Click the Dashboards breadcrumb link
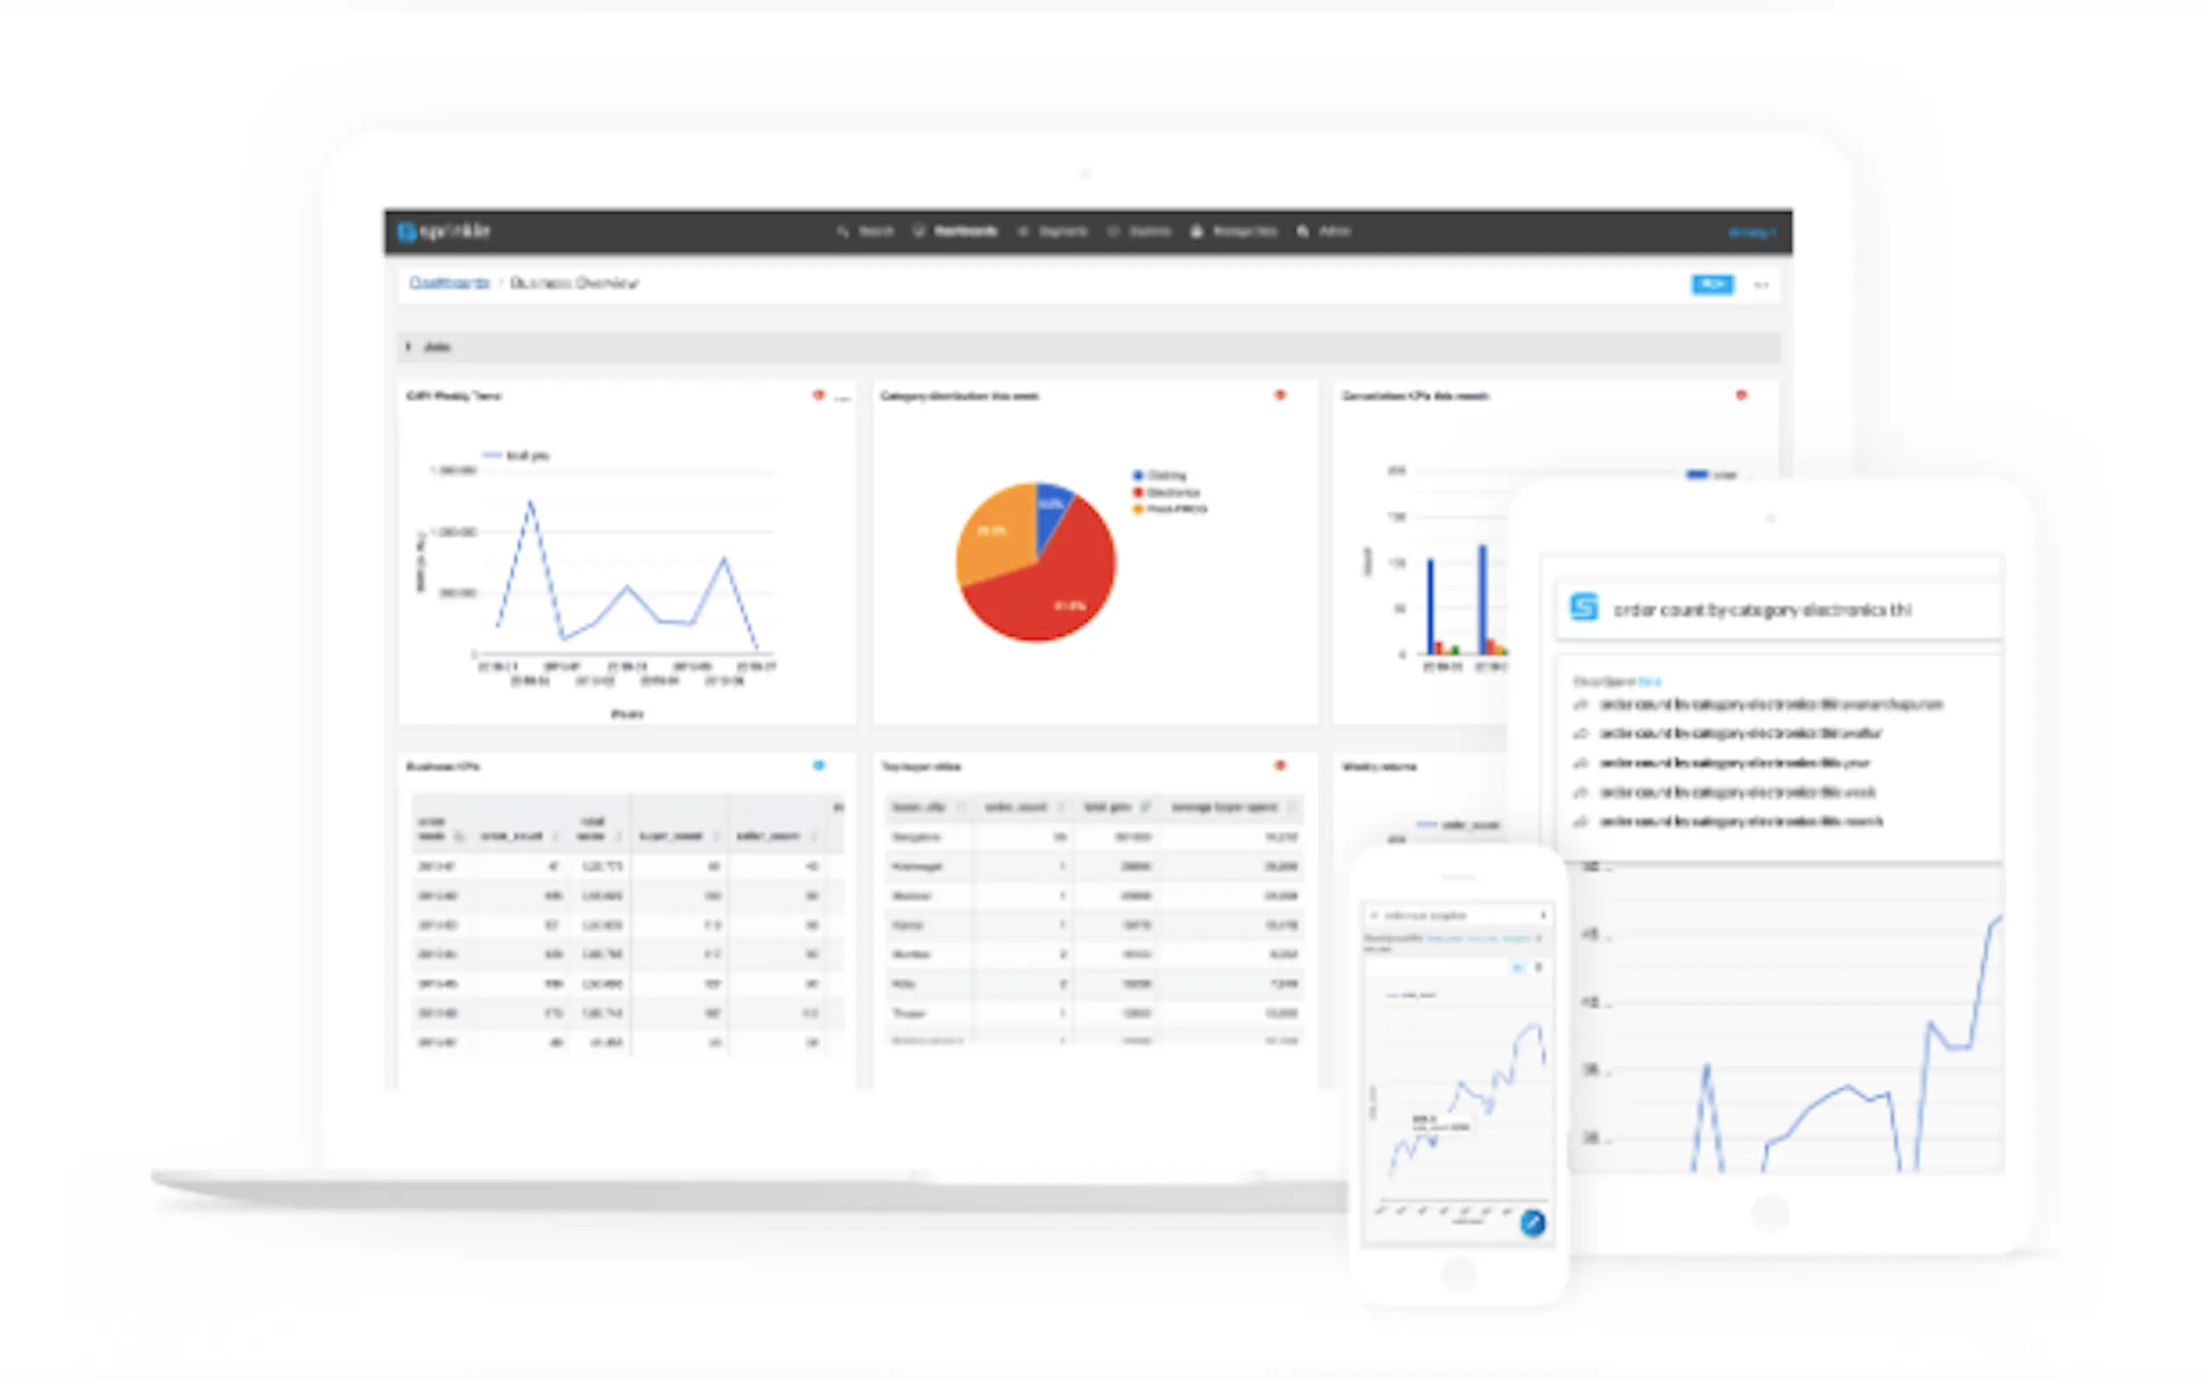 click(x=449, y=283)
